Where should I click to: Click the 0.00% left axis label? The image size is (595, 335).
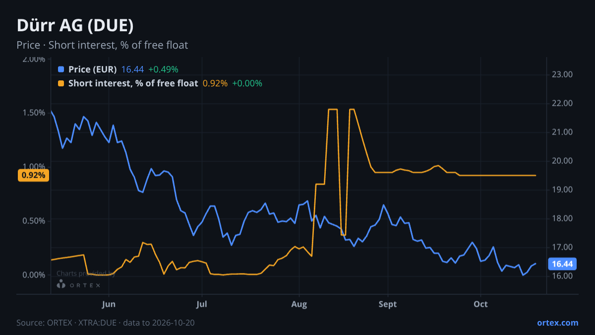(x=34, y=275)
